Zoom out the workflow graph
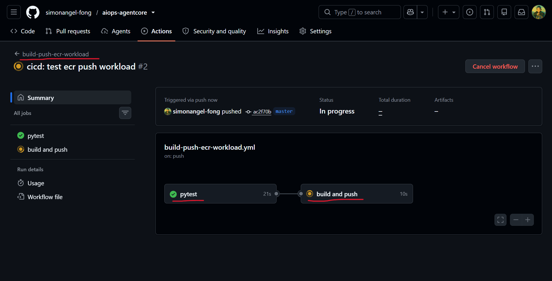Screen dimensions: 552x281 (516, 220)
